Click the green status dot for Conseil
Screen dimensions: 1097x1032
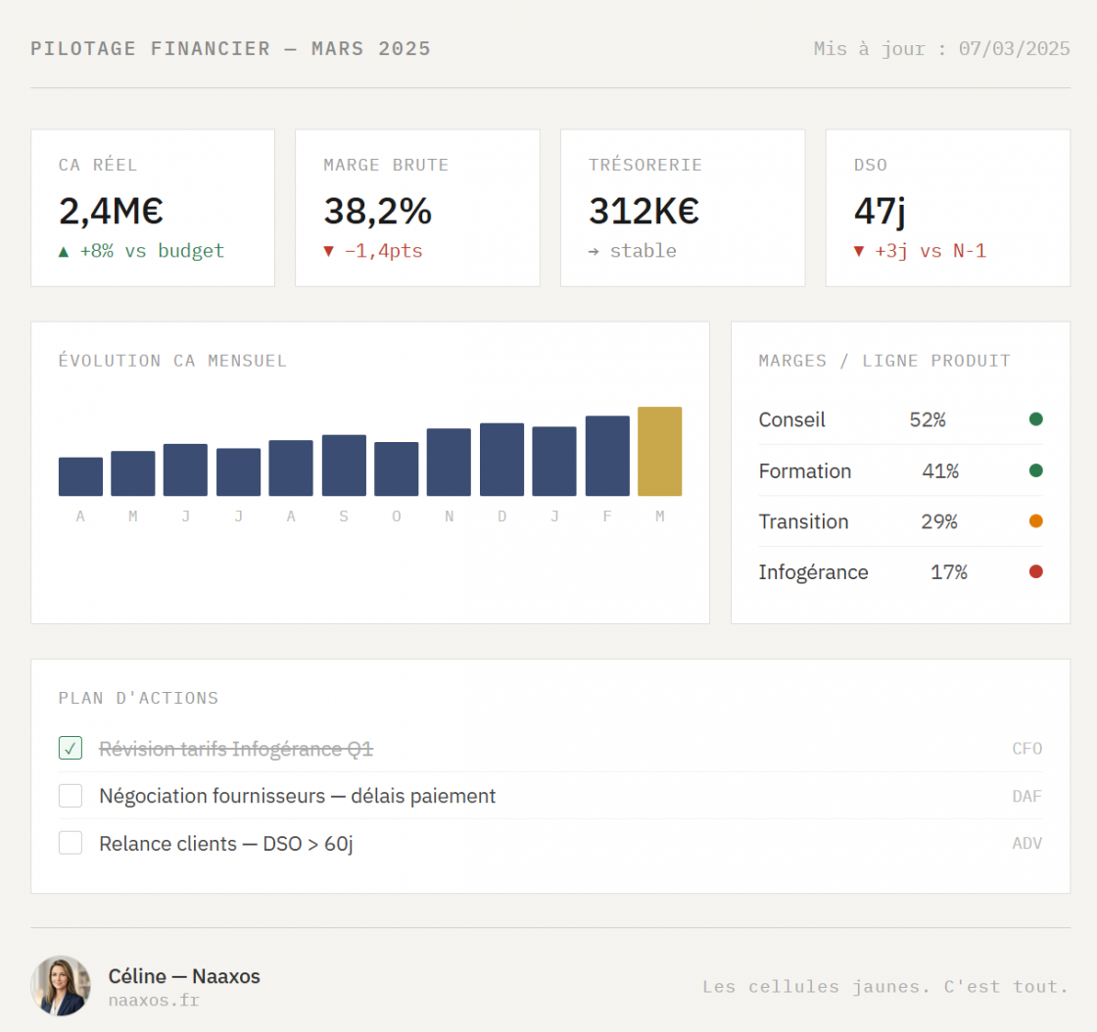coord(1035,419)
